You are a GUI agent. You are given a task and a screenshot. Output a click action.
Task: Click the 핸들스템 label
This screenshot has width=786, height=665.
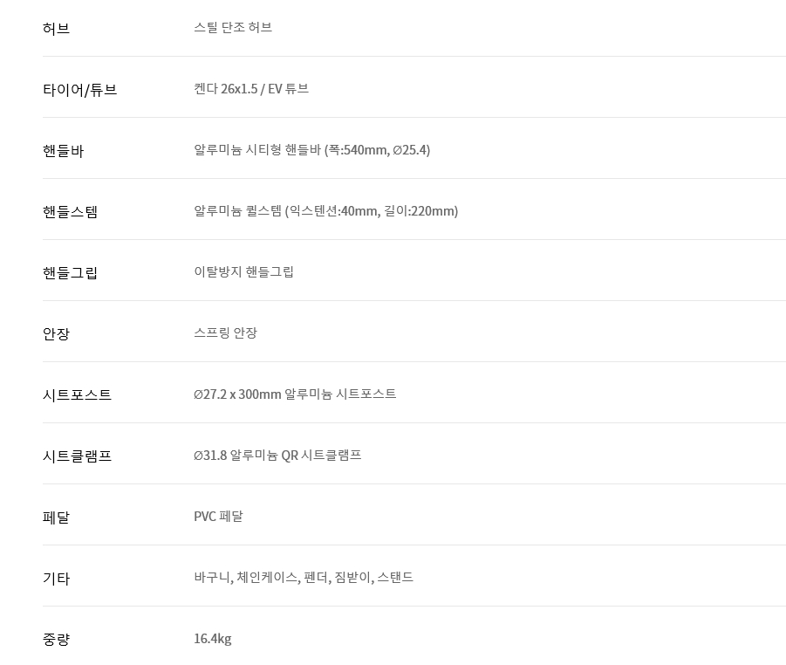70,212
